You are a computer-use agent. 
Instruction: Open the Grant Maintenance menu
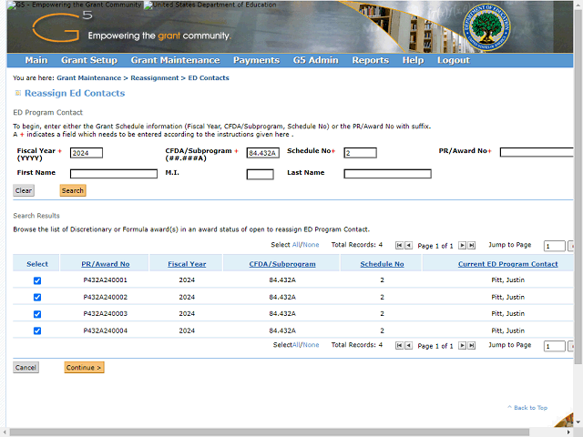[x=175, y=60]
